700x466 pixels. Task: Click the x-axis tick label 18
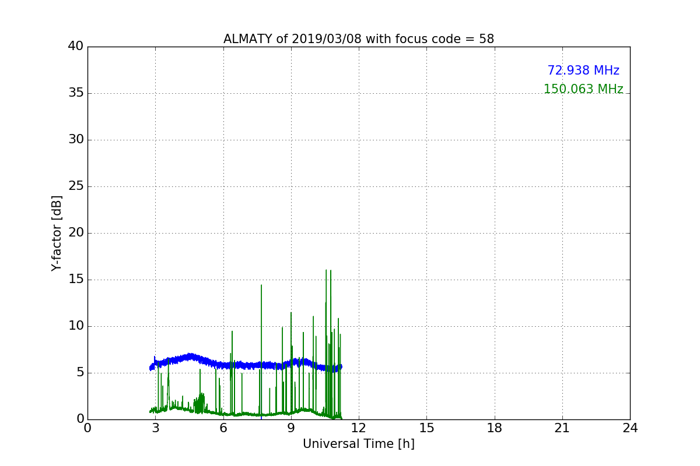point(495,428)
